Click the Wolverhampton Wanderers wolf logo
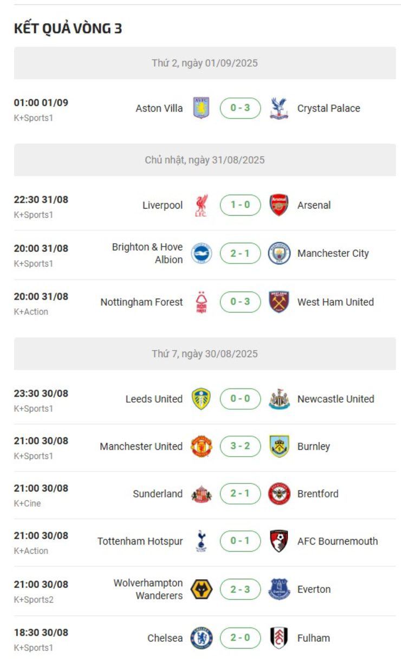The image size is (401, 660). point(201,590)
